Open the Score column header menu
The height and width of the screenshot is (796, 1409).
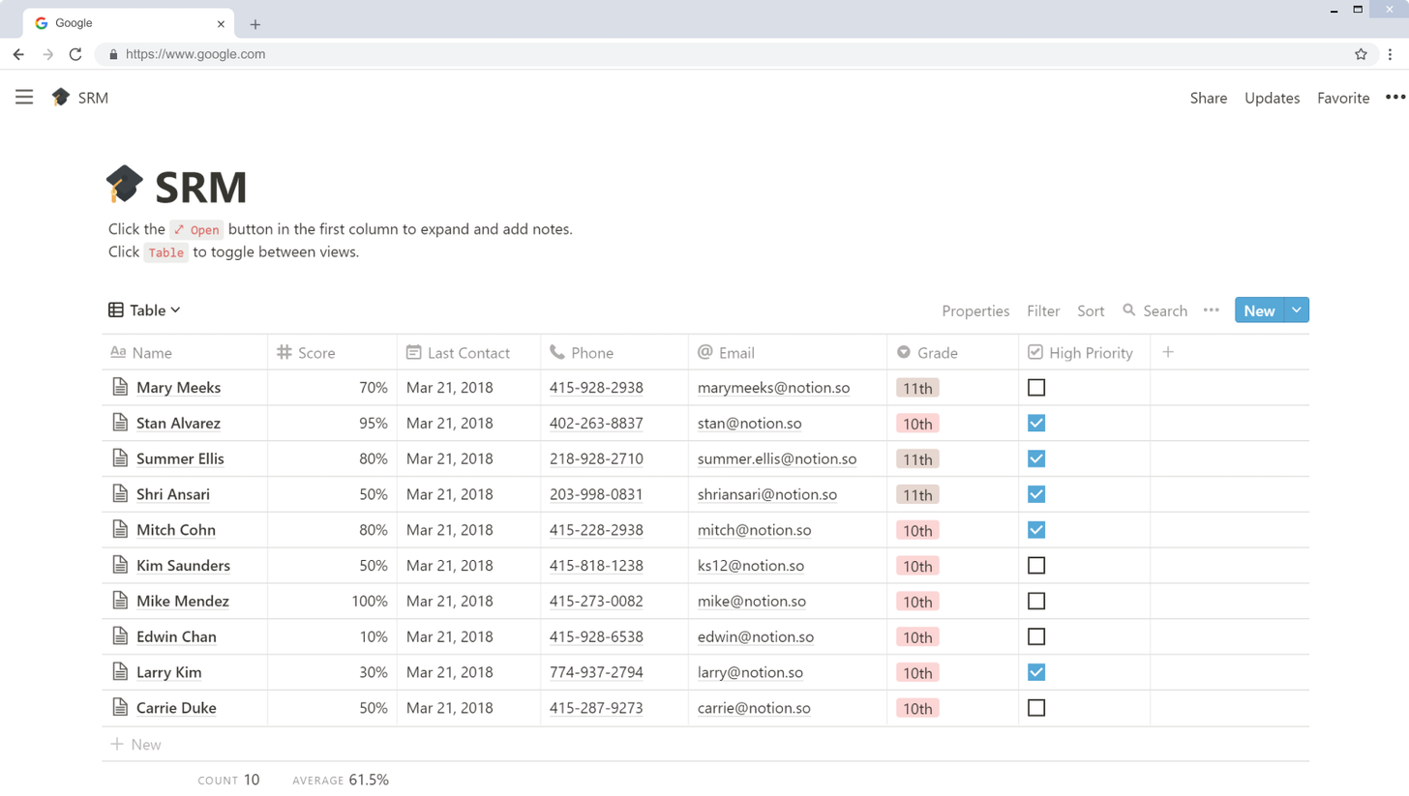(x=333, y=352)
